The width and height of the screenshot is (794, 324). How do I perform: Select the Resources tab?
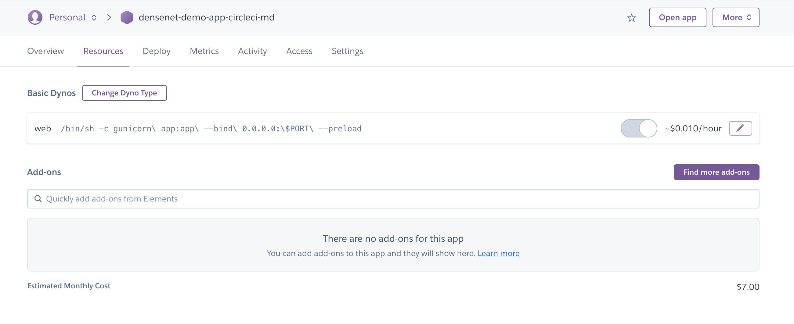(x=103, y=51)
